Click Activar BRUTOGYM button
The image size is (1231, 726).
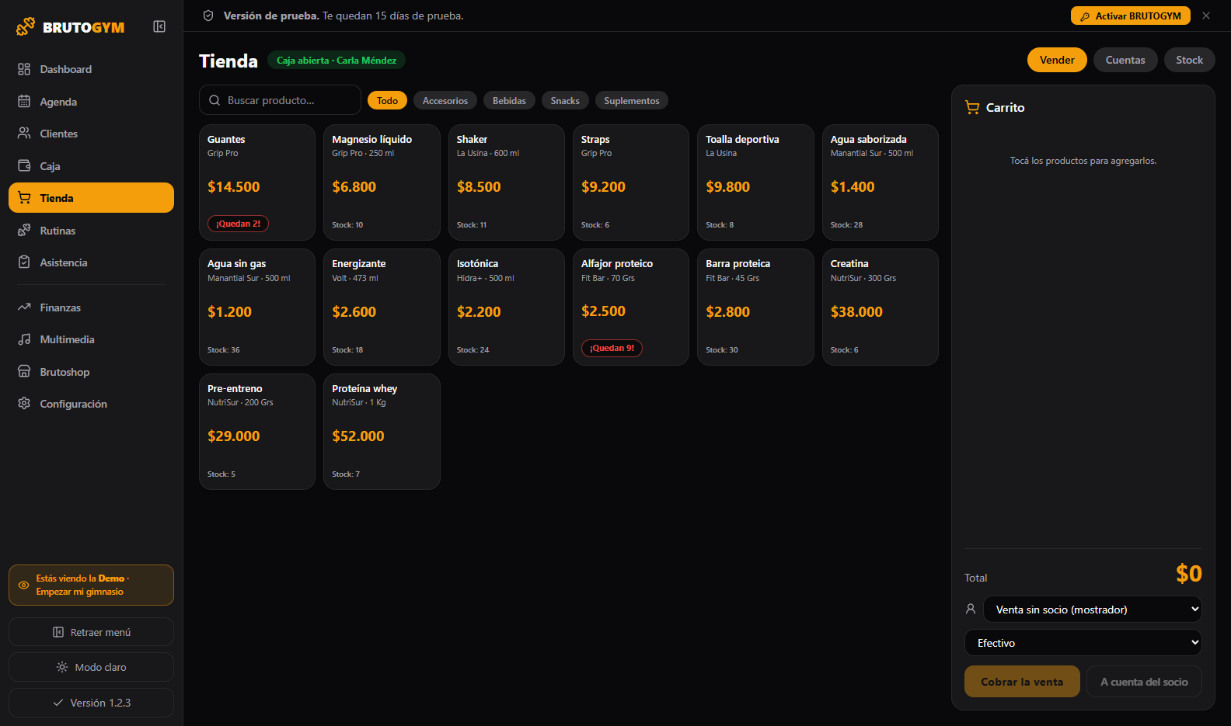coord(1130,16)
